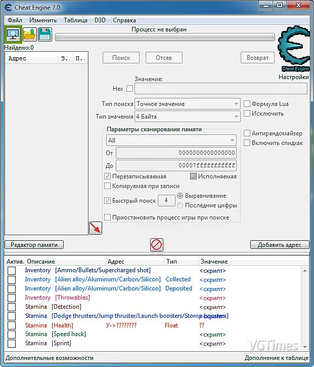Select the У->???????? address cell
The image size is (314, 367).
(121, 325)
